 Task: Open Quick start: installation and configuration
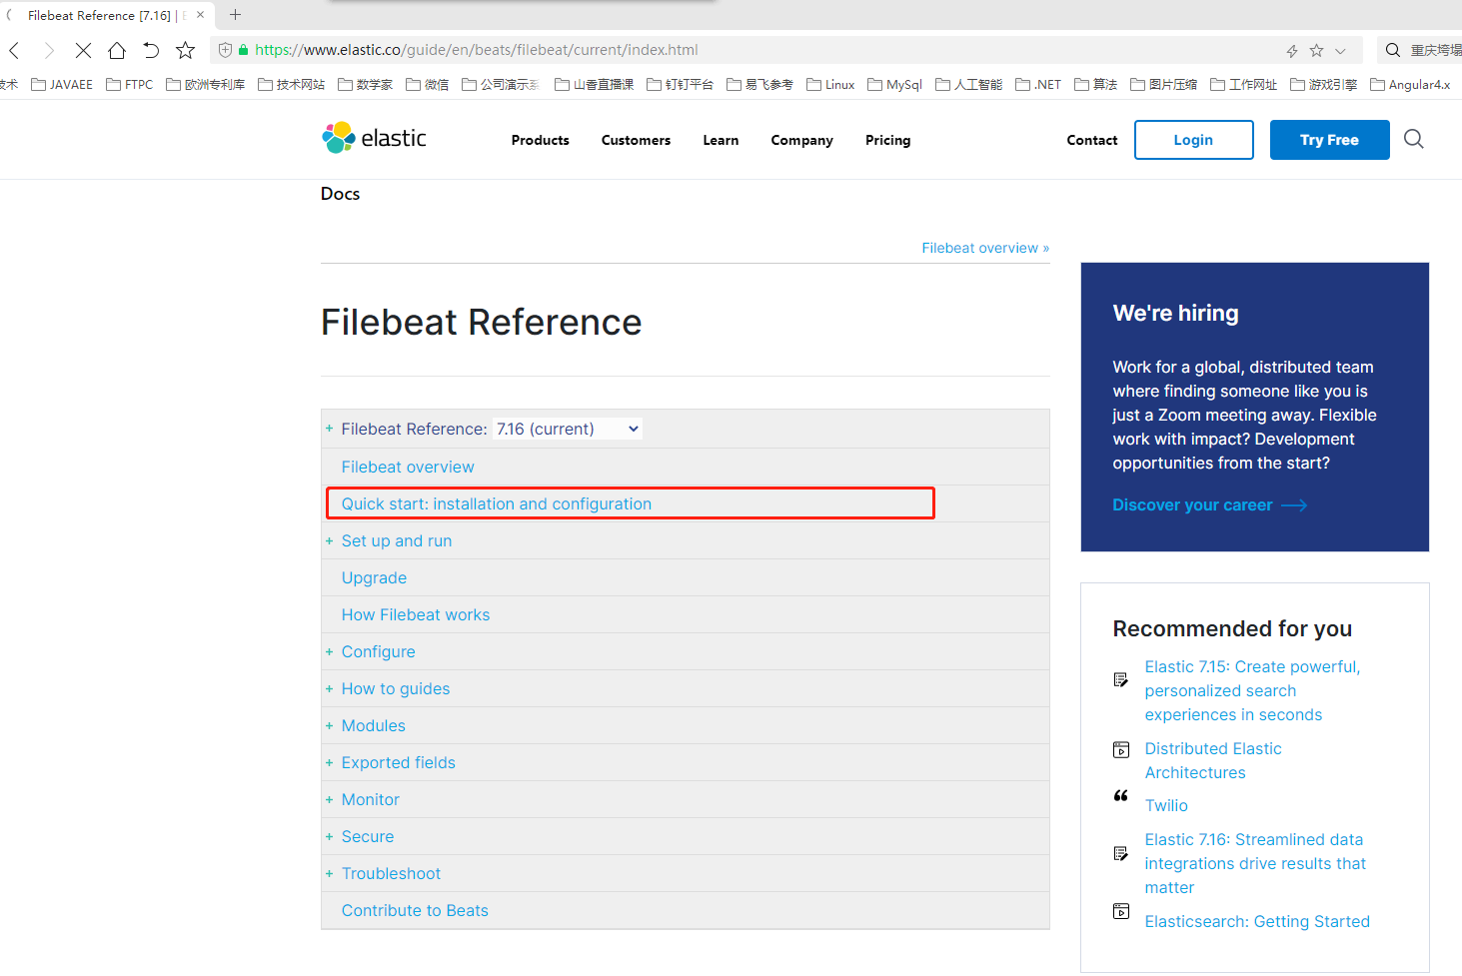[x=496, y=503]
